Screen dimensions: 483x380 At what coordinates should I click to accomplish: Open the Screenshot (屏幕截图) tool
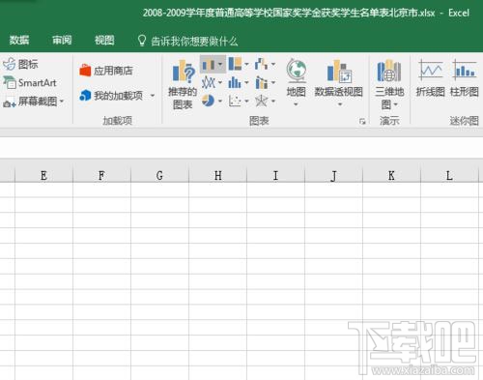(x=30, y=102)
